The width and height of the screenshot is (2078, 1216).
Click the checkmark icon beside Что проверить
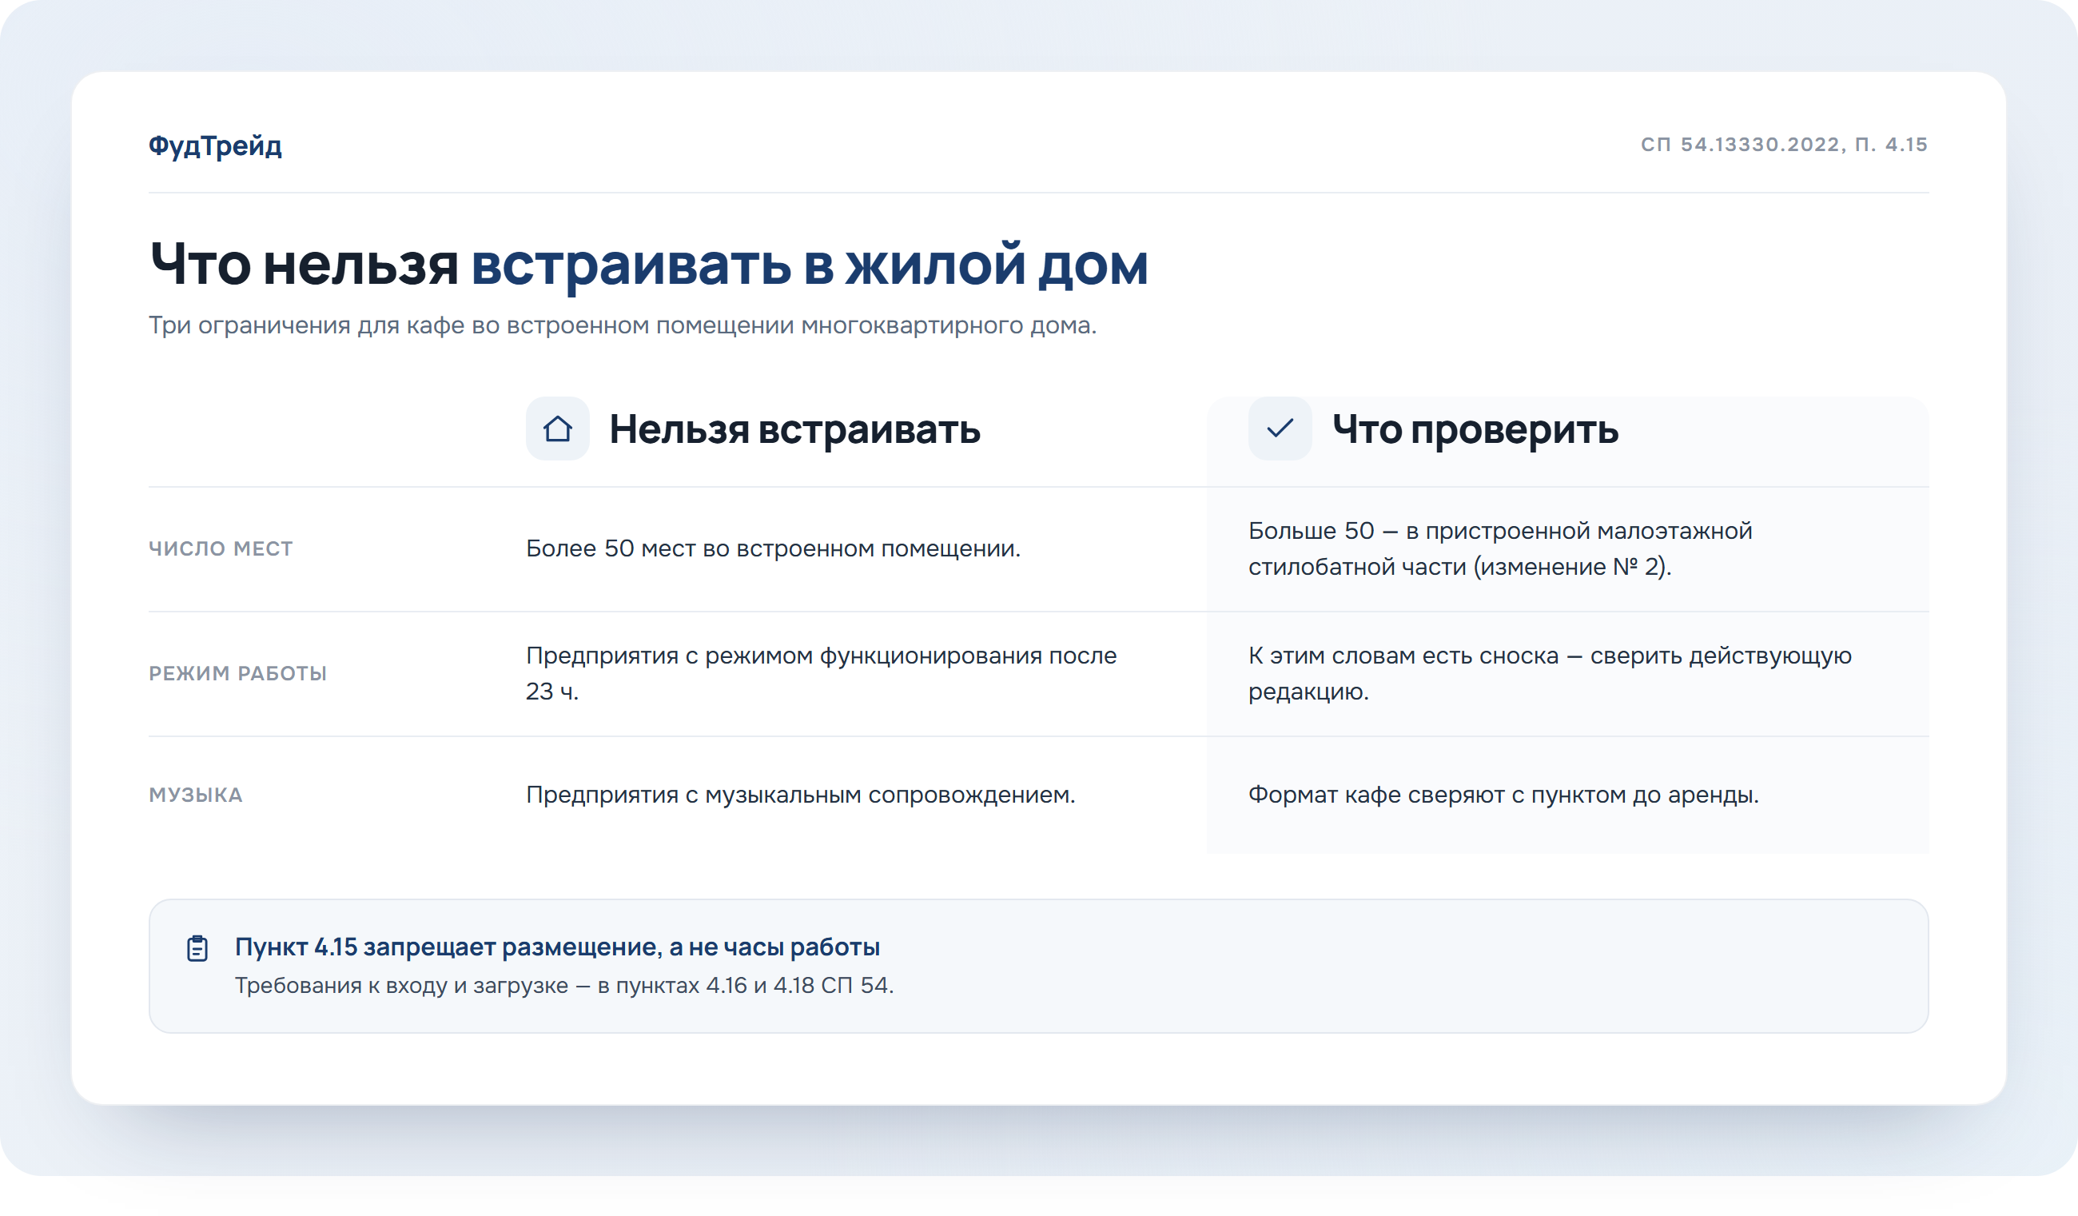(x=1280, y=429)
